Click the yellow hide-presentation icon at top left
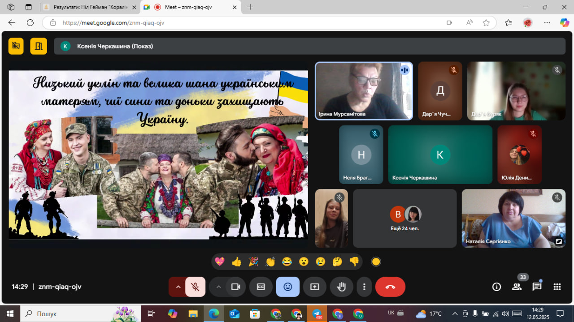Image resolution: width=574 pixels, height=322 pixels. 16,46
